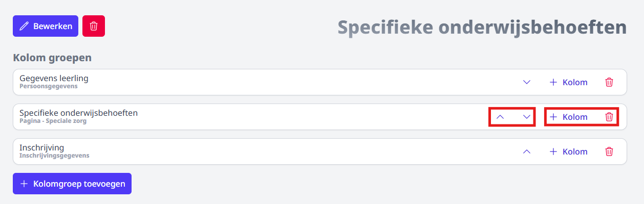The width and height of the screenshot is (644, 204).
Task: Move Specifieke onderwijsbehoeften group down
Action: tap(527, 117)
